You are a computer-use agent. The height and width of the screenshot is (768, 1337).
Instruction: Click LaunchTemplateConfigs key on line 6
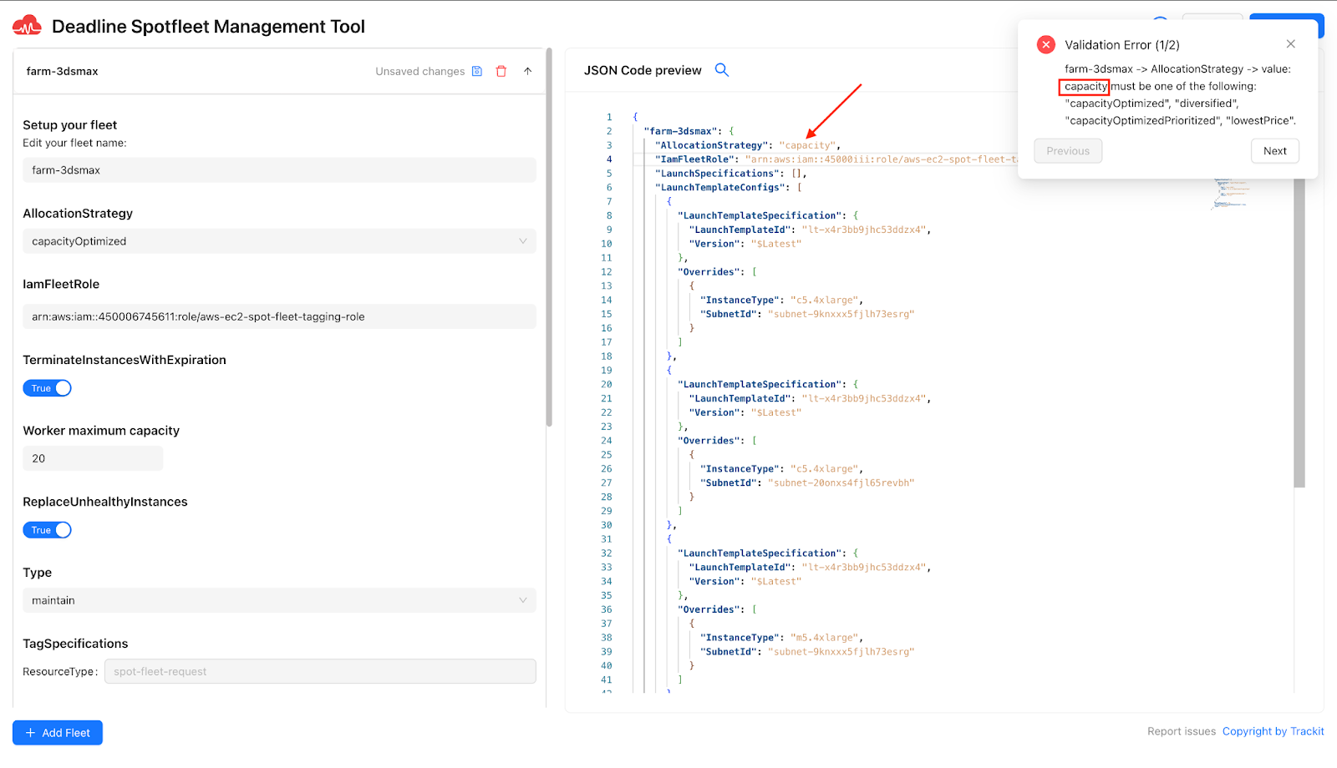(720, 188)
